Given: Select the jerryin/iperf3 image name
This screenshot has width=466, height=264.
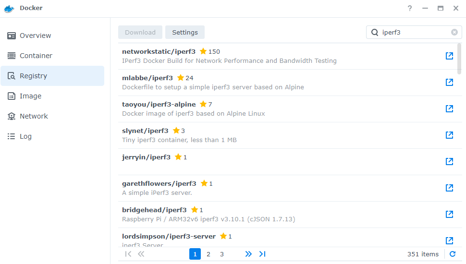Looking at the screenshot, I should pos(146,157).
